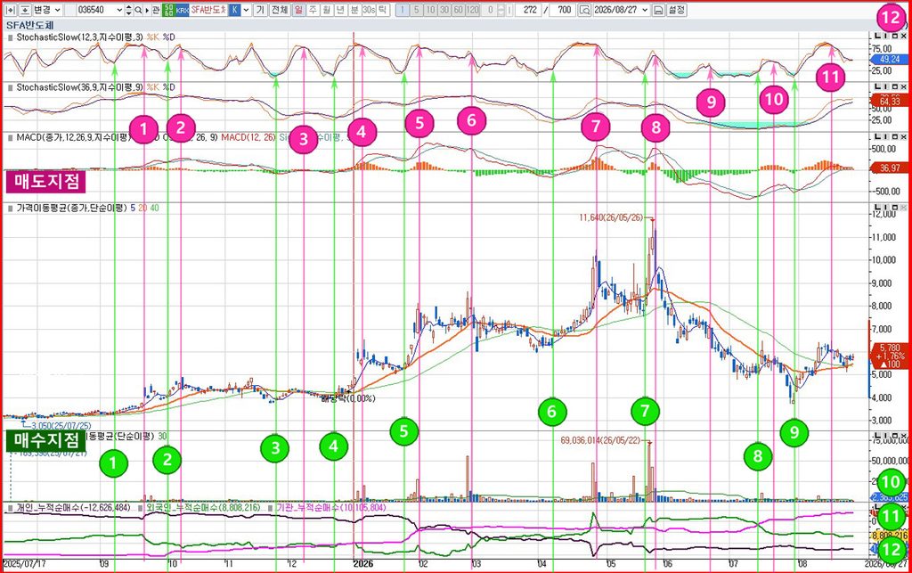Click the save disk icon near date
The width and height of the screenshot is (912, 573).
pyautogui.click(x=658, y=10)
